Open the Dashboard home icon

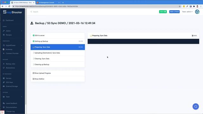tap(3, 20)
